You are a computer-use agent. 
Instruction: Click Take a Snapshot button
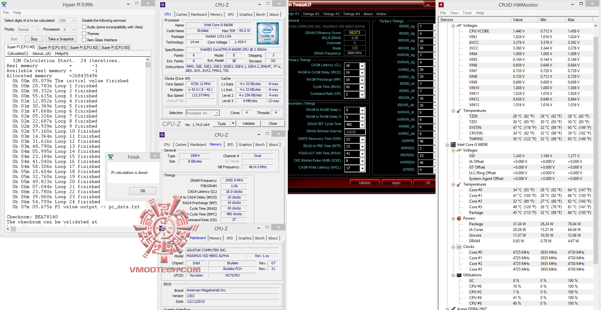(x=61, y=39)
